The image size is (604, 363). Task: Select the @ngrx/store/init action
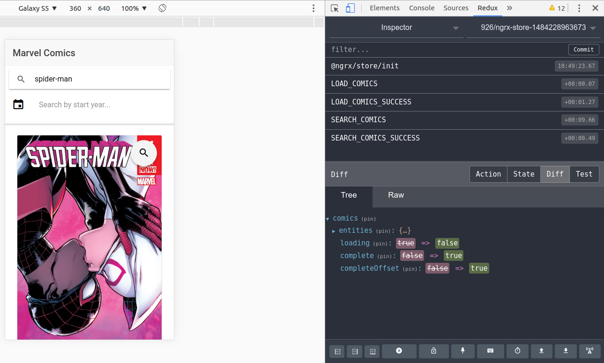464,66
